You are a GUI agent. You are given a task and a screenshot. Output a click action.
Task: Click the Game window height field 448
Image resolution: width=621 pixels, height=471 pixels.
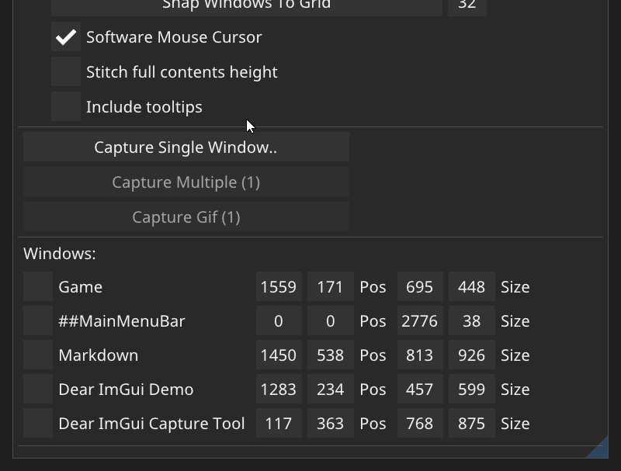pos(471,286)
